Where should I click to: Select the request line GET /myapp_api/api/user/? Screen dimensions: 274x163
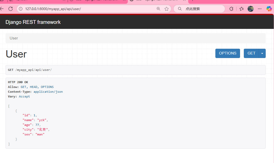click(x=30, y=70)
